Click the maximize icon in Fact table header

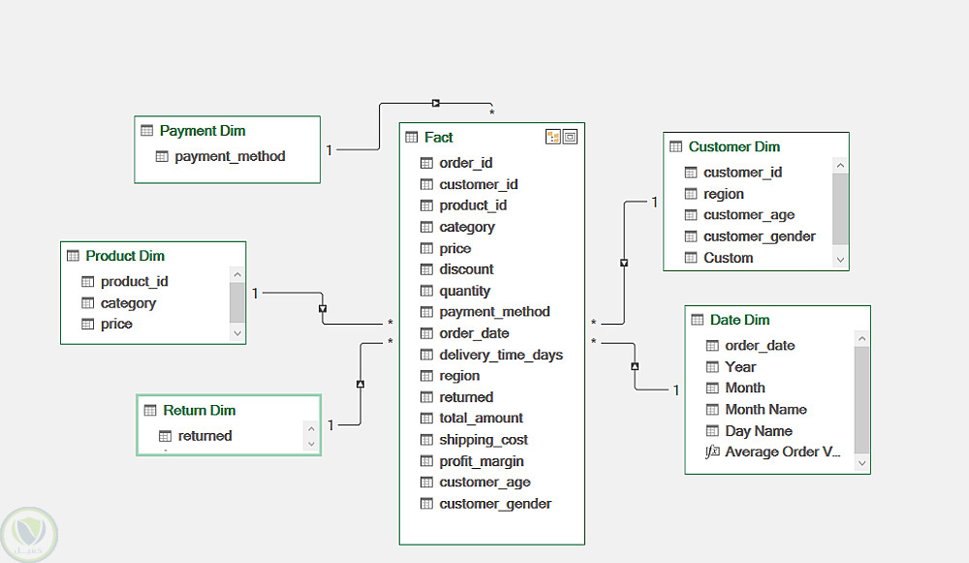pos(571,138)
